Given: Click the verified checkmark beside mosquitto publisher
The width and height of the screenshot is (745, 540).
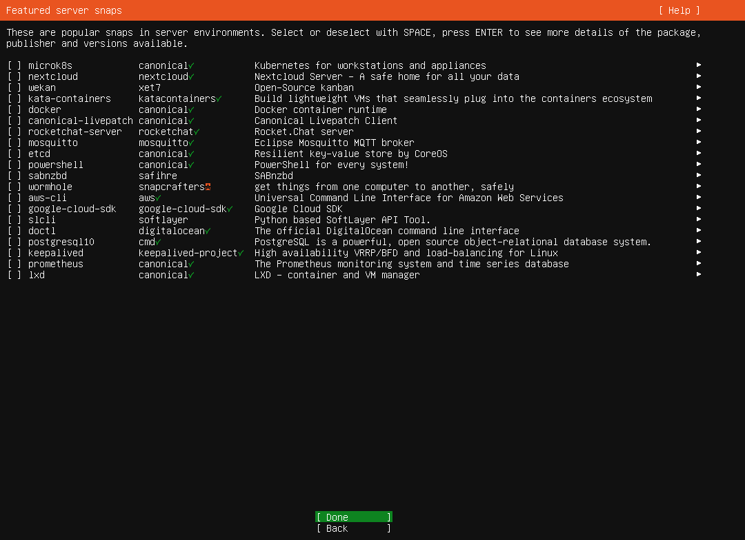Looking at the screenshot, I should (191, 143).
